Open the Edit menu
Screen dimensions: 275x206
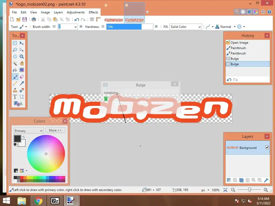(24, 12)
